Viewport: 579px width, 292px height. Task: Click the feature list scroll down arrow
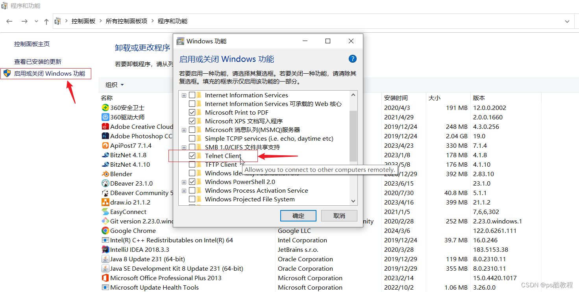[353, 201]
